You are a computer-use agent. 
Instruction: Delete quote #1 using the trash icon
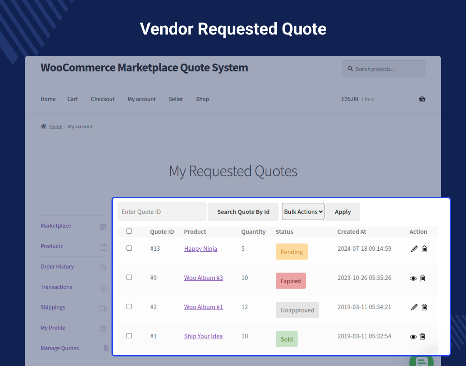click(422, 336)
